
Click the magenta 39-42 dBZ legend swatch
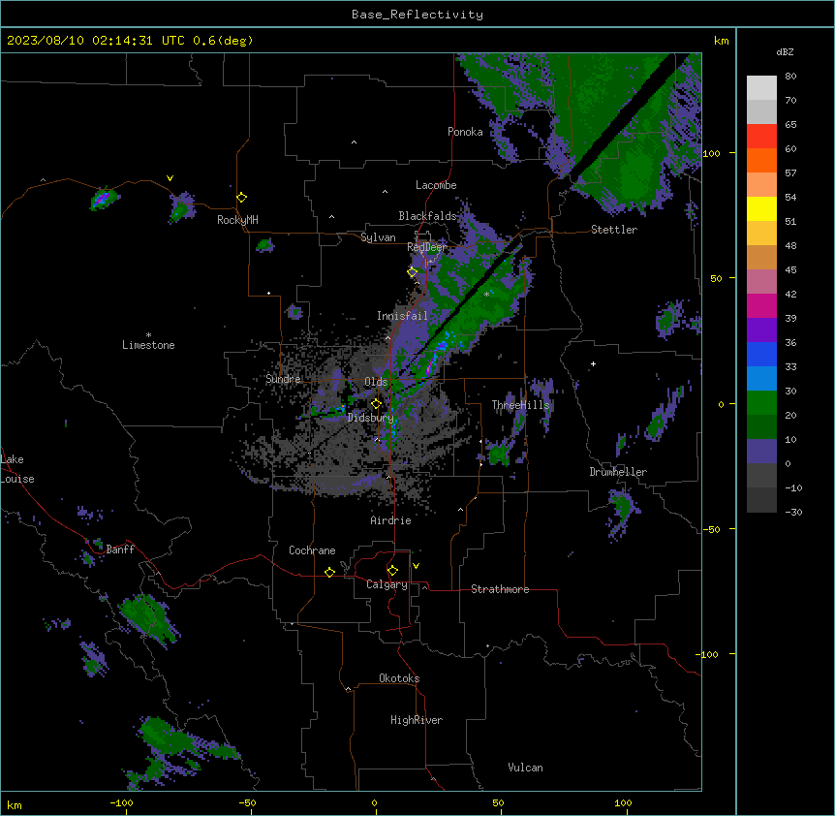(x=761, y=305)
